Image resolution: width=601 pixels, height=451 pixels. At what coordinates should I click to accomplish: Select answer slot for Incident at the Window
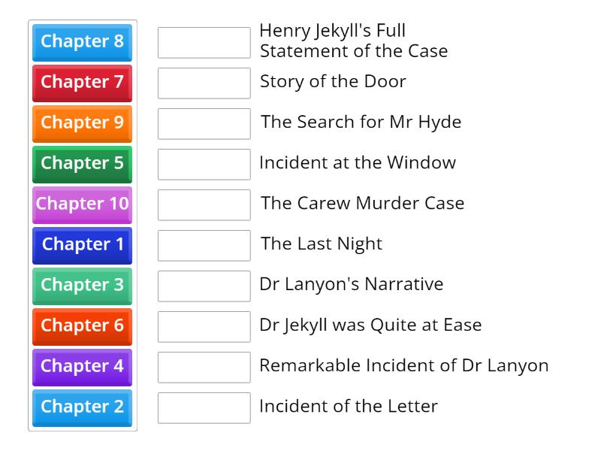tap(204, 165)
